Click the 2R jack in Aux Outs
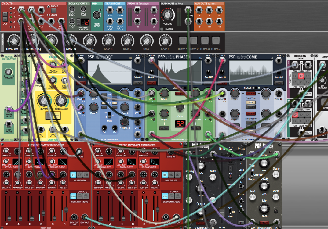 coord(199,21)
